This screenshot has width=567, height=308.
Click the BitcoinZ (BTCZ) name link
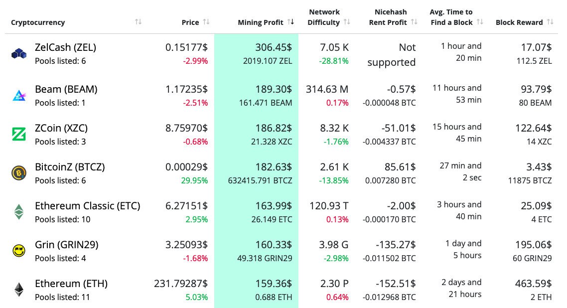point(70,167)
